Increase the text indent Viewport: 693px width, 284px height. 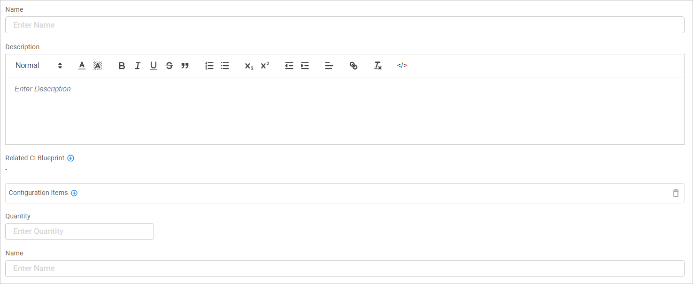point(305,66)
